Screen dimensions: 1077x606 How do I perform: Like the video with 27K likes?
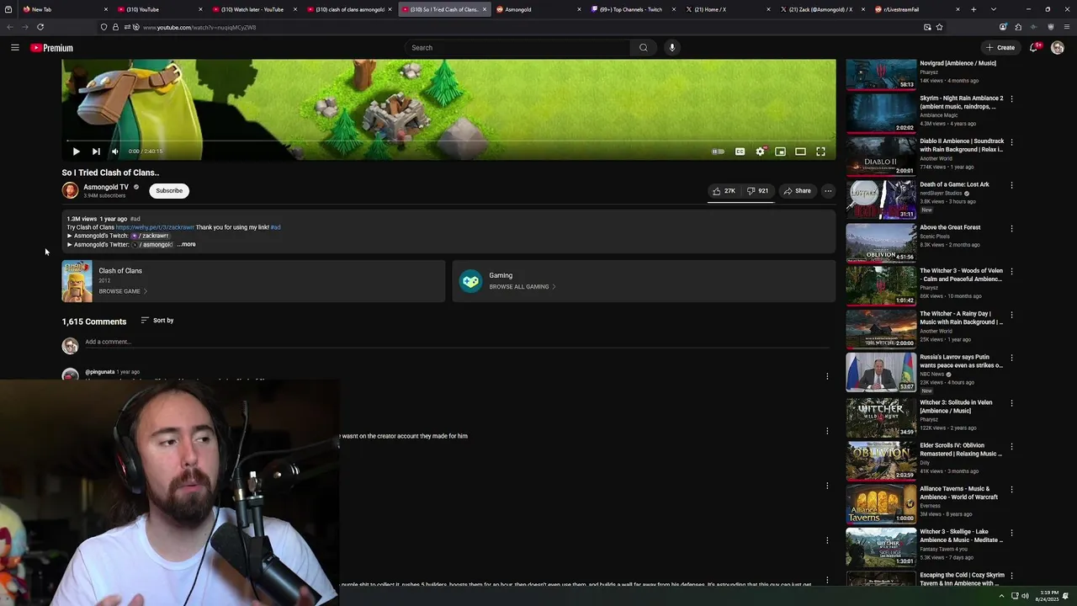[x=724, y=191]
